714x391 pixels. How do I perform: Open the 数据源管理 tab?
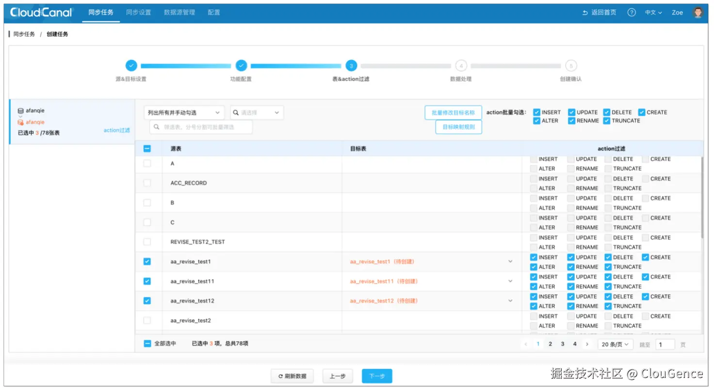point(179,13)
